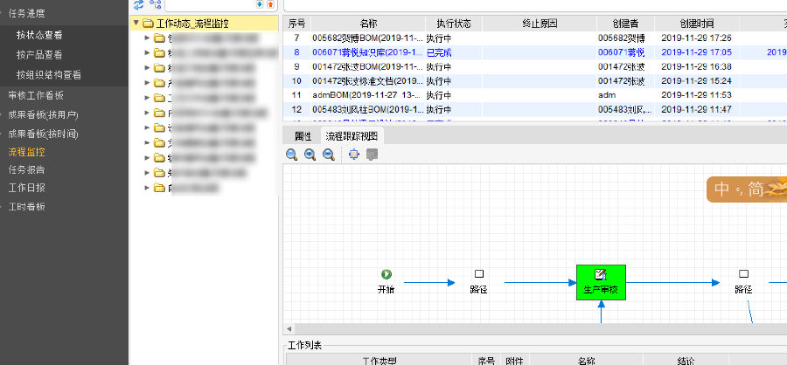The height and width of the screenshot is (365, 787).
Task: Select the 路径 node after 生产审核
Action: tap(743, 282)
